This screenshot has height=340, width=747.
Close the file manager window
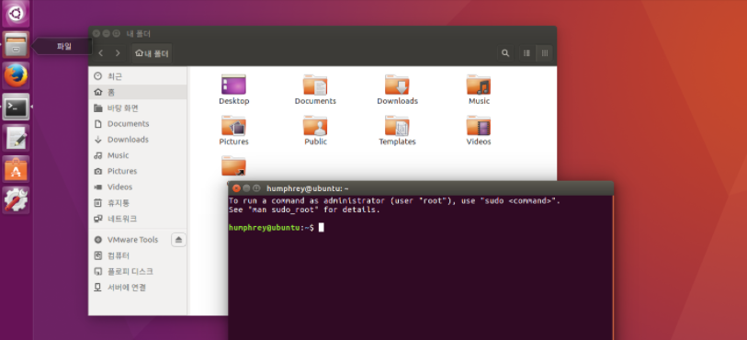point(96,34)
